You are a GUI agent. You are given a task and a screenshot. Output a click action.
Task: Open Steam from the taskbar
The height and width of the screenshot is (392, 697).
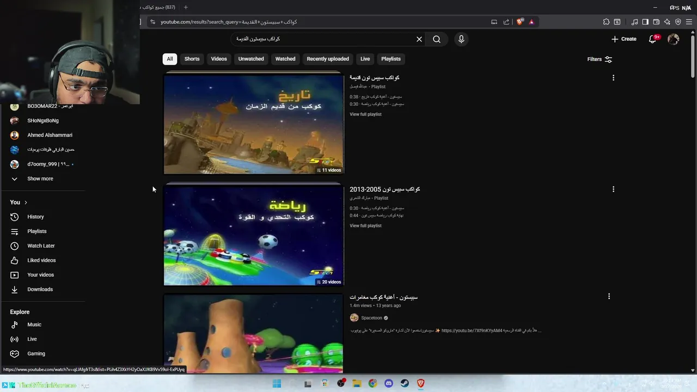pos(405,383)
